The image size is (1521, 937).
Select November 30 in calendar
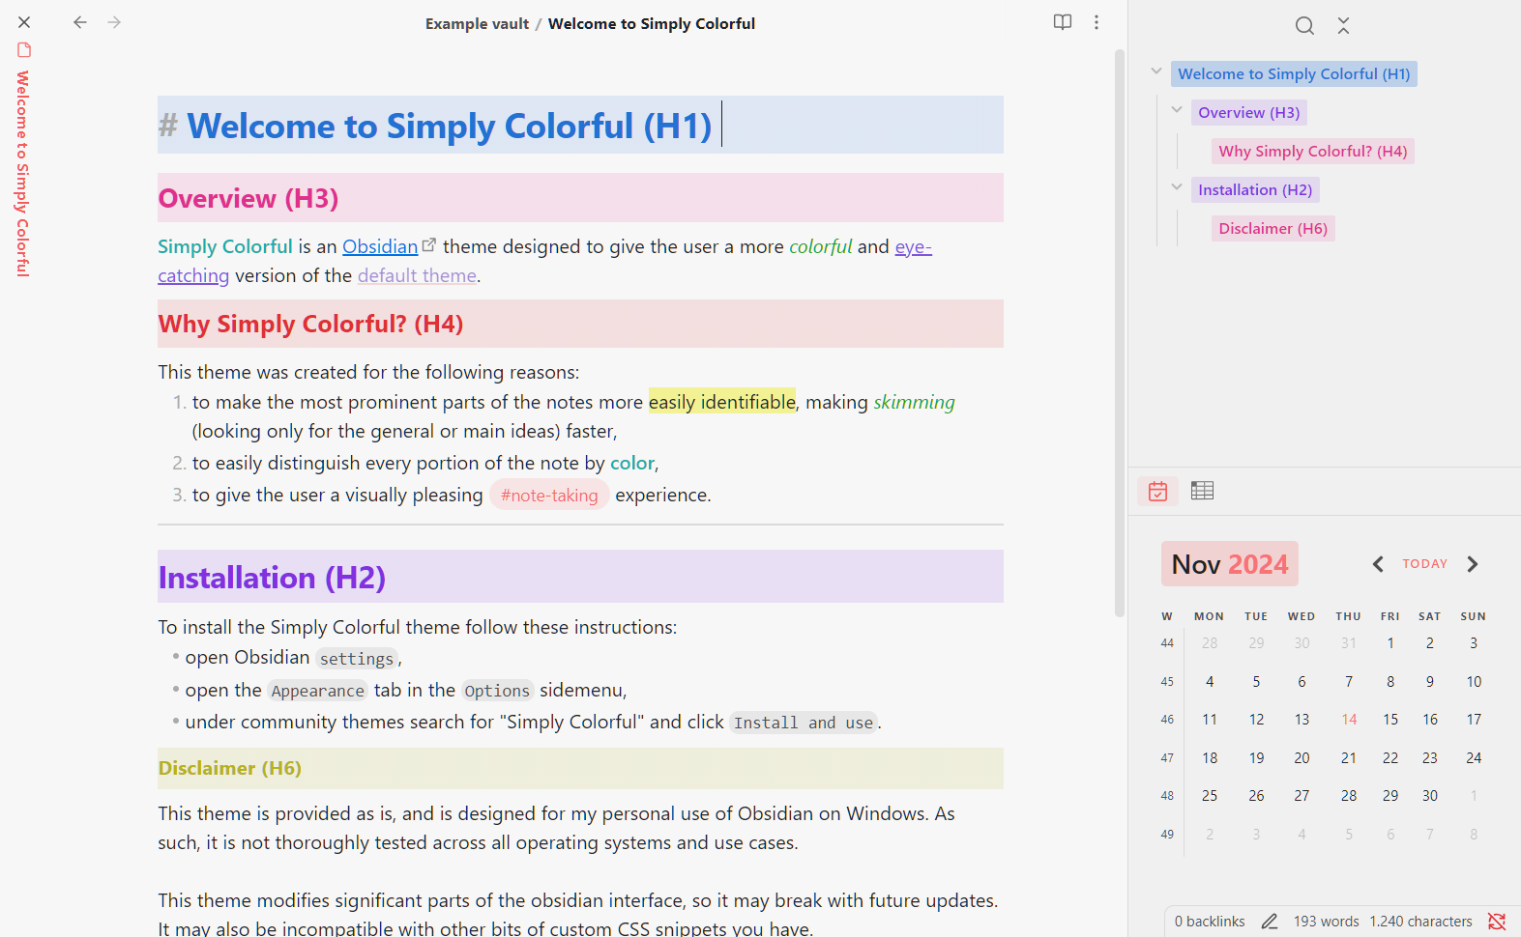coord(1430,796)
